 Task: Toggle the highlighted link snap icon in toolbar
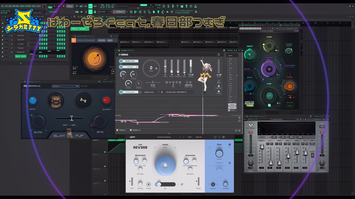(90, 12)
